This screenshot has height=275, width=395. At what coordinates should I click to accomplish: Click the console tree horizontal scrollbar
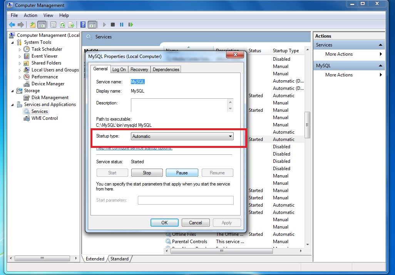click(42, 258)
